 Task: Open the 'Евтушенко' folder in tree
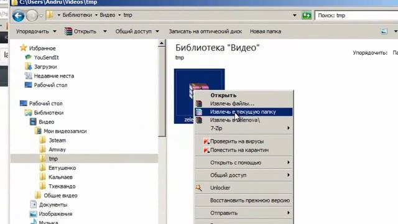(x=62, y=168)
